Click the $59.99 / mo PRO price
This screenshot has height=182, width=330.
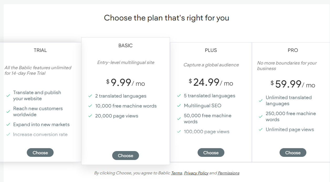293,84
